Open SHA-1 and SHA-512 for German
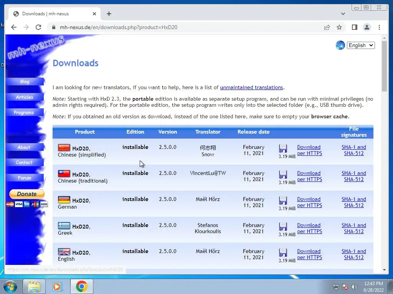The height and width of the screenshot is (294, 393). tap(353, 202)
